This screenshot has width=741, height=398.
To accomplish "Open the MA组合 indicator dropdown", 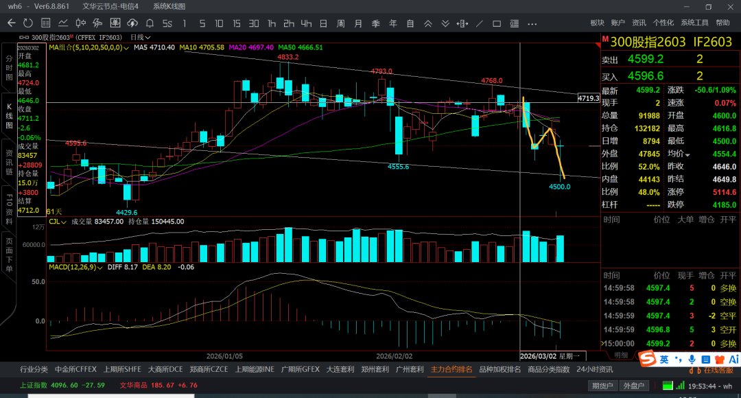I will click(89, 48).
